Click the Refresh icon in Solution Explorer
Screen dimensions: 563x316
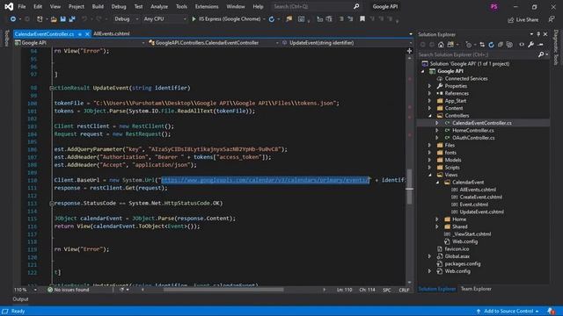[x=491, y=45]
